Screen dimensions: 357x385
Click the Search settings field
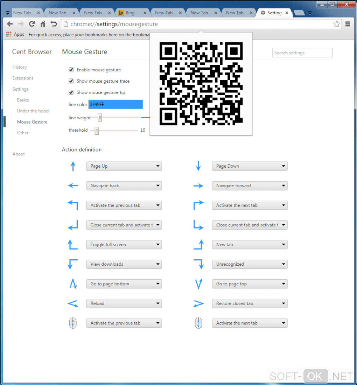(302, 53)
